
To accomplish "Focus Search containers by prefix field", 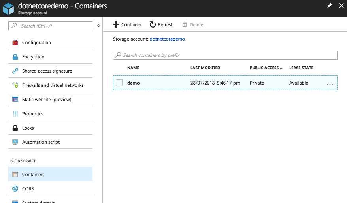I will [x=225, y=55].
